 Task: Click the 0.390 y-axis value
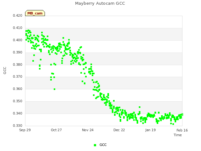18,53
